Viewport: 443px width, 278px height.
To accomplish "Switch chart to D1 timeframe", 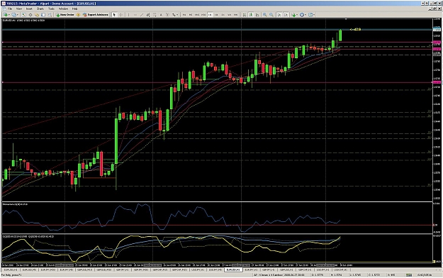I will pos(223,15).
